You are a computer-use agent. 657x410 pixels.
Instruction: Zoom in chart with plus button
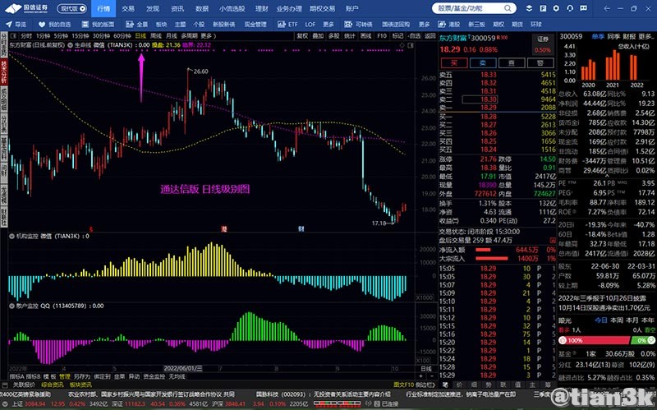tap(421, 376)
